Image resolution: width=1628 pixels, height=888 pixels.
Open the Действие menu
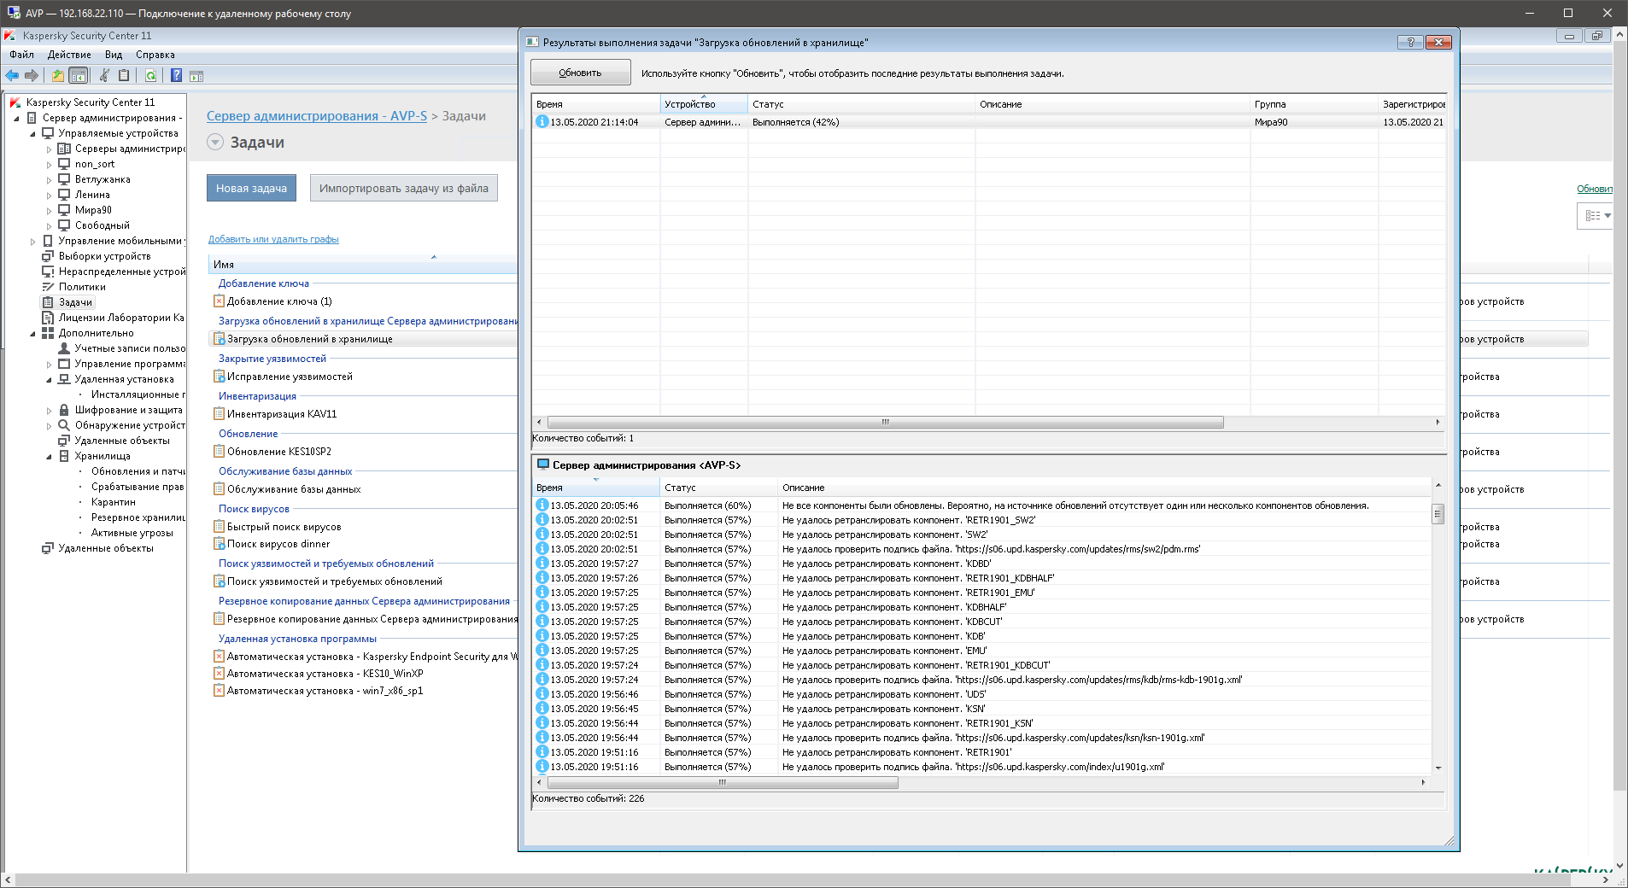coord(69,55)
